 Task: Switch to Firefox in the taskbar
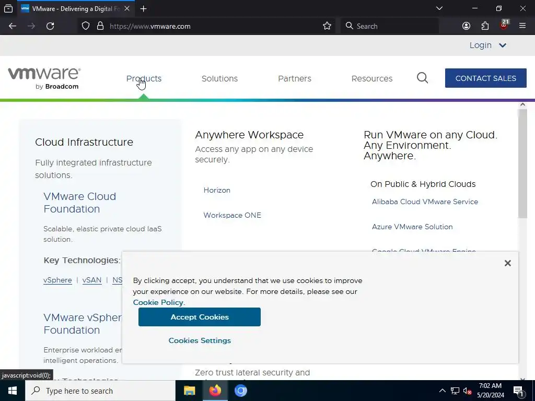215,391
